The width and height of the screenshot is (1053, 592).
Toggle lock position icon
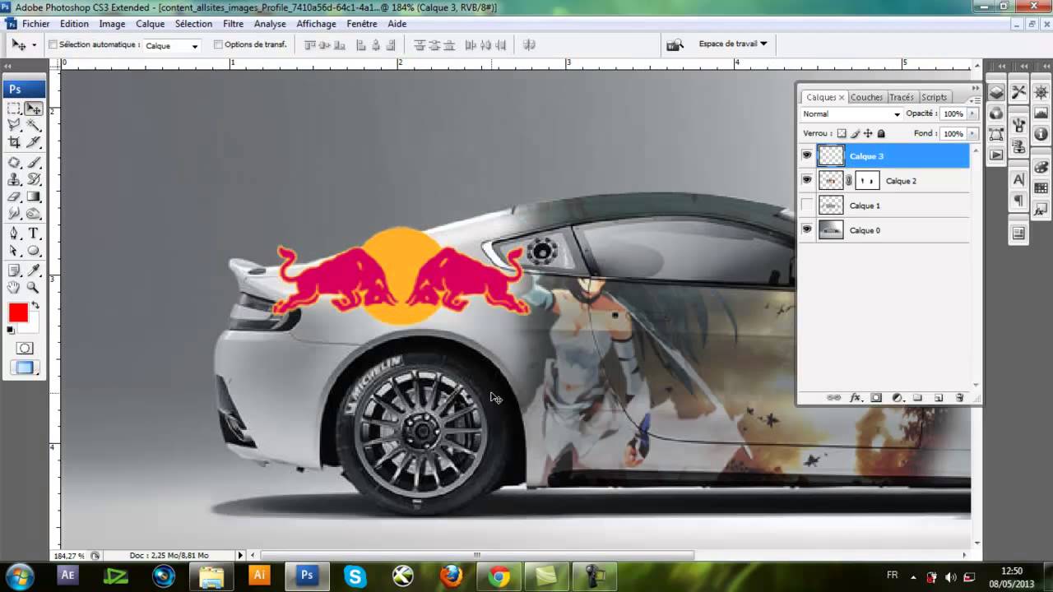click(x=868, y=133)
